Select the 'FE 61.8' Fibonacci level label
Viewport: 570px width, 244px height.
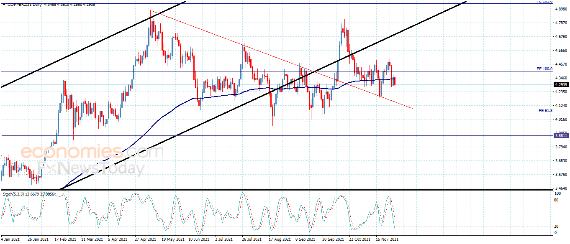pos(546,110)
